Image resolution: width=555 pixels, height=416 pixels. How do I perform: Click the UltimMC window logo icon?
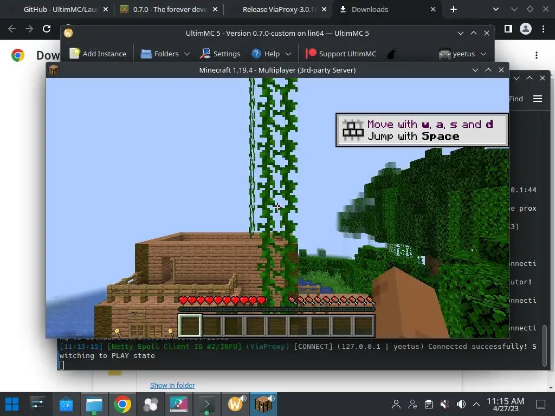click(68, 33)
